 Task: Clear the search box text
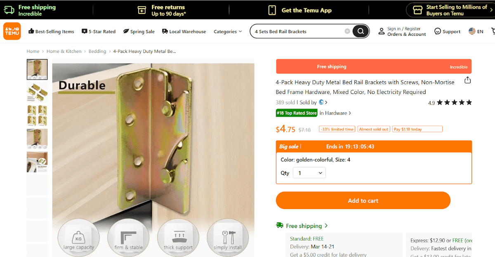[x=347, y=31]
